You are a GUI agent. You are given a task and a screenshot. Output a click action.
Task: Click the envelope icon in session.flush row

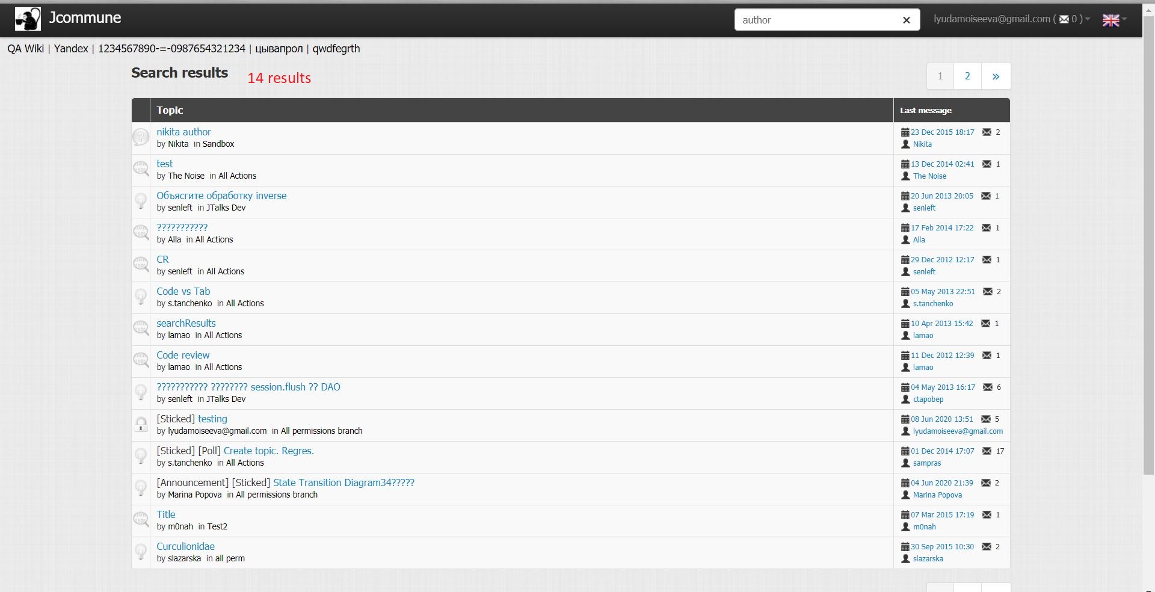pyautogui.click(x=988, y=387)
